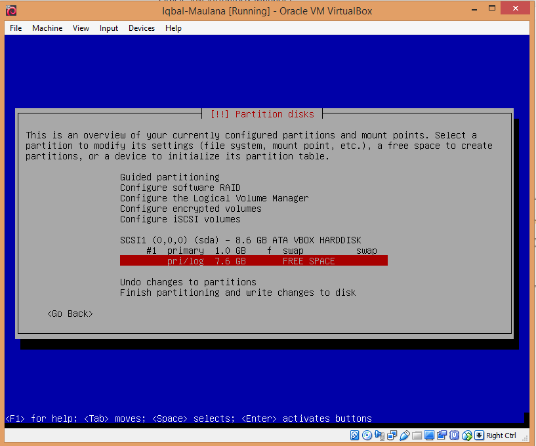The image size is (536, 446).
Task: Select Guided partitioning option
Action: (170, 177)
